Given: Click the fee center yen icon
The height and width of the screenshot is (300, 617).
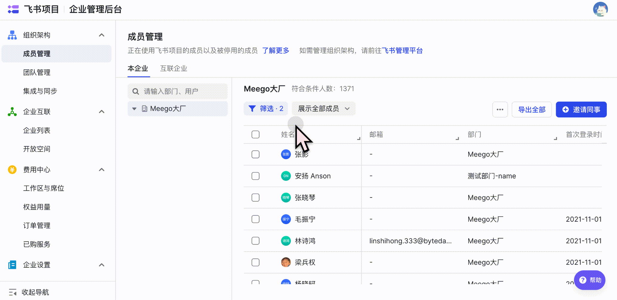Looking at the screenshot, I should 12,170.
